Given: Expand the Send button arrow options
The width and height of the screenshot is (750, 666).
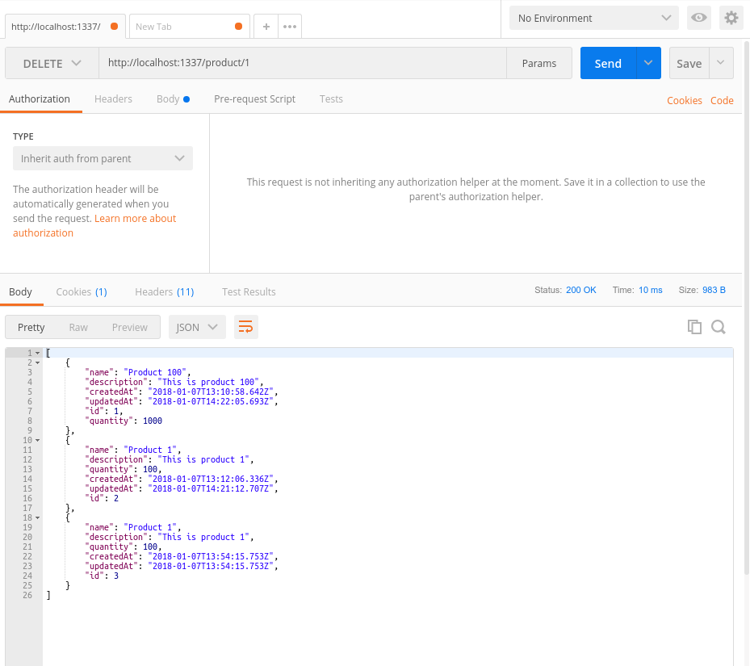Looking at the screenshot, I should 649,64.
